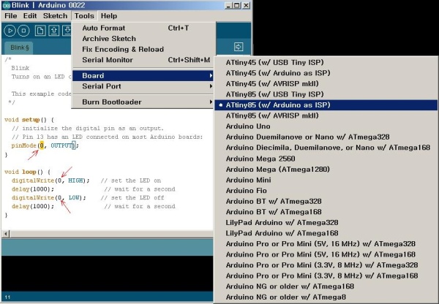Viewport: 439px width, 304px height.
Task: Choose Arduino NG or older w/ ATmega168
Action: (x=326, y=286)
